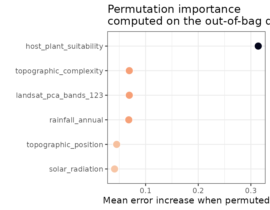
Task: Select the landsat_pca_bands_123 data point
Action: point(129,95)
